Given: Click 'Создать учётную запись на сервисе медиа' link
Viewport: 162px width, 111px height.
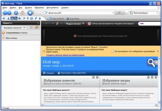Looking at the screenshot, I should coord(65,55).
